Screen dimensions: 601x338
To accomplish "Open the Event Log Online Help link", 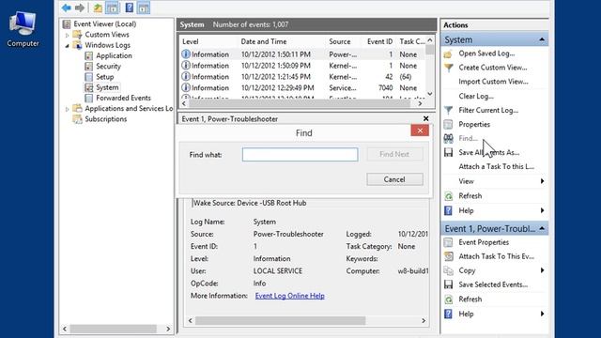I will tap(290, 296).
